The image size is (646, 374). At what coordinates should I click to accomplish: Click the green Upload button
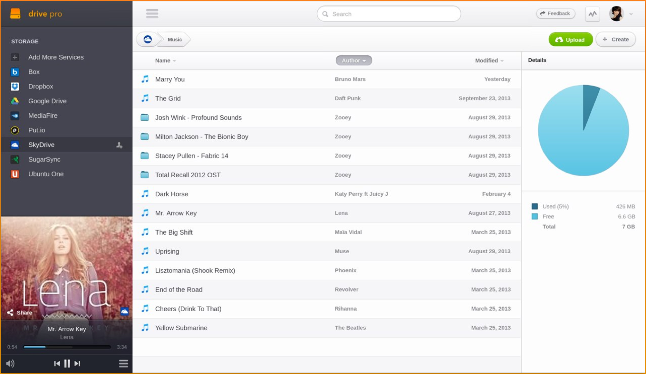tap(570, 40)
